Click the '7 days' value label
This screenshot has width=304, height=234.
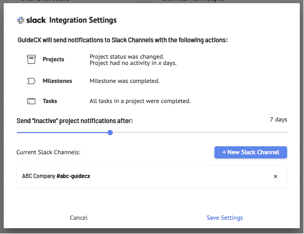pos(278,119)
